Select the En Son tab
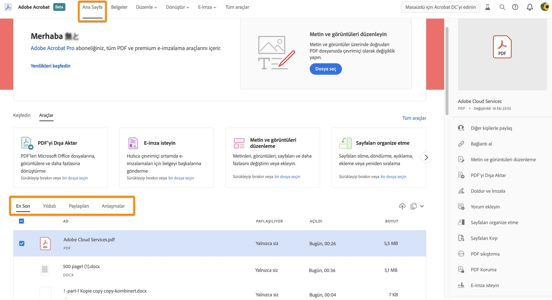This screenshot has width=552, height=300. click(x=23, y=206)
